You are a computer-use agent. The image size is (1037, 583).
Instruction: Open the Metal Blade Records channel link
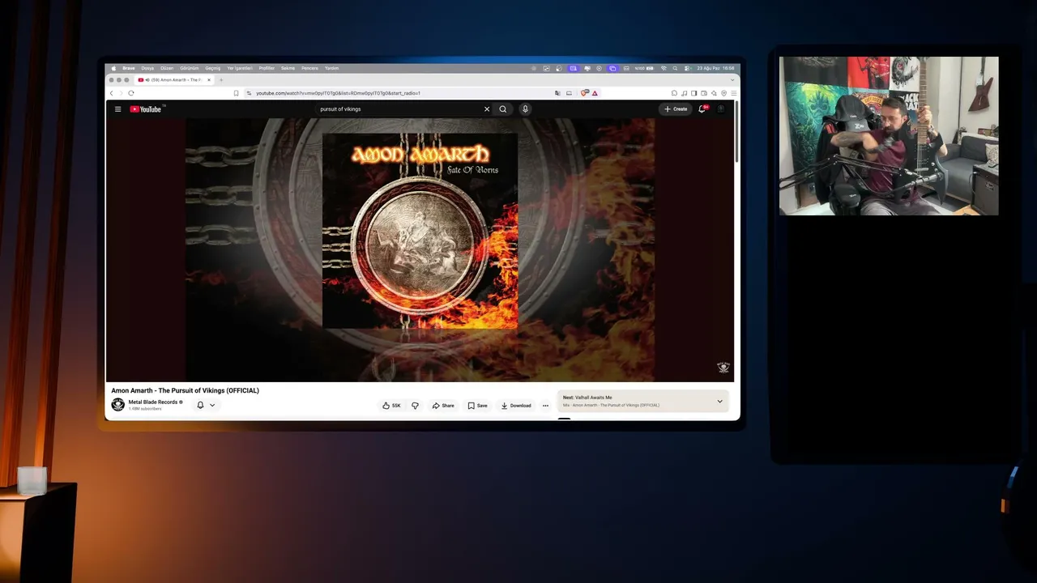coord(152,402)
